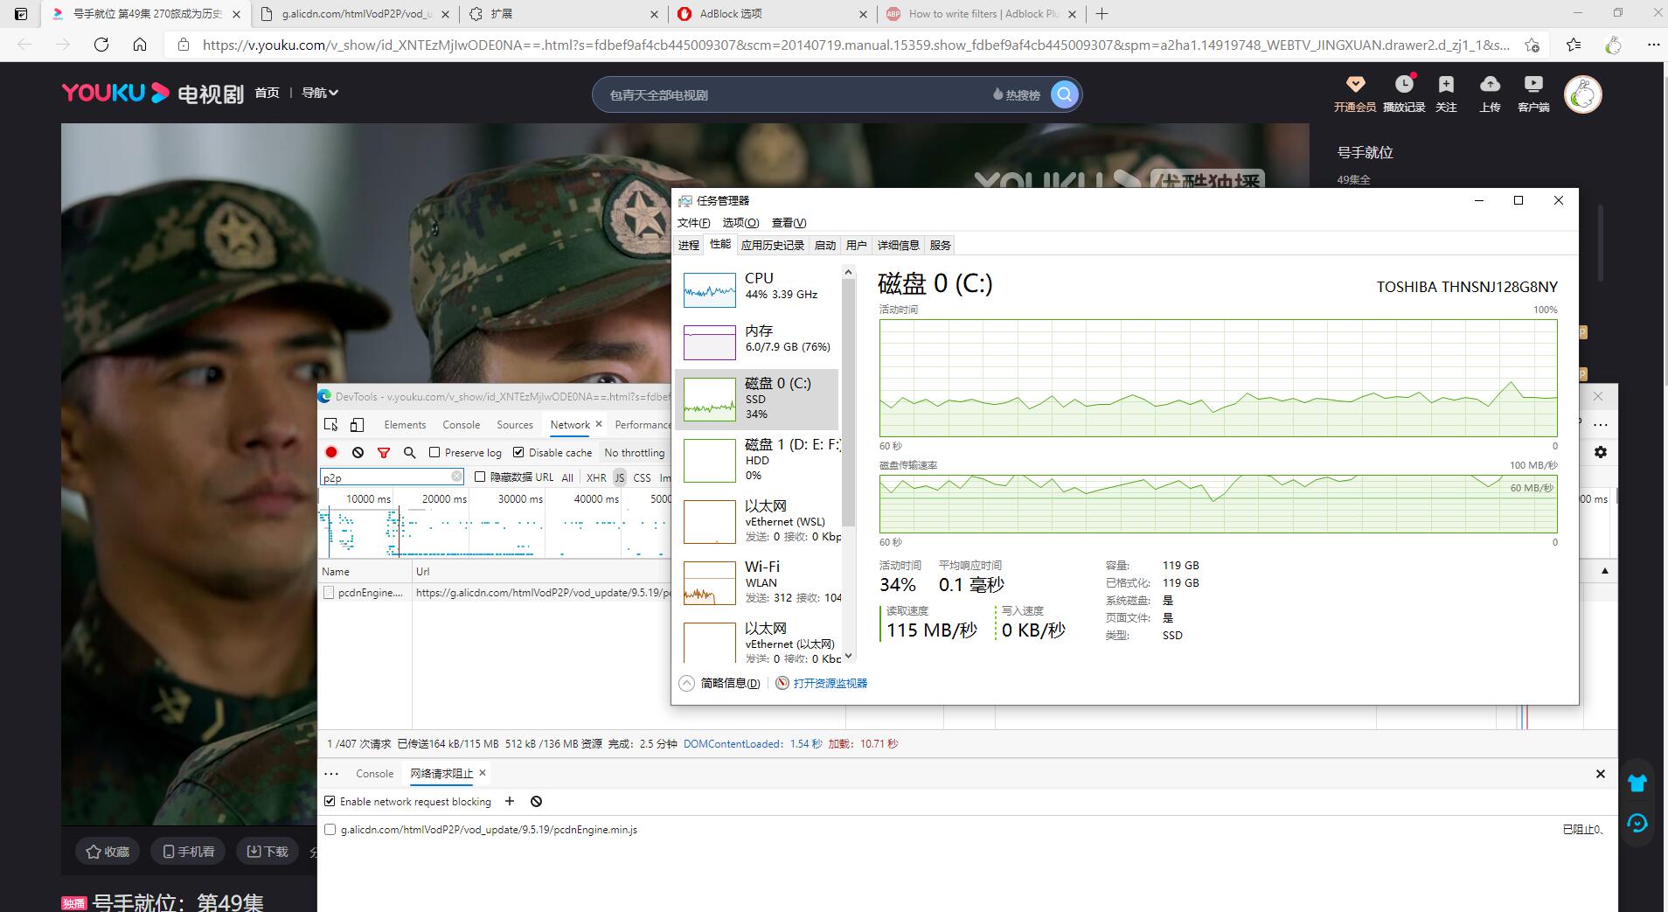1668x912 pixels.
Task: Open browser three-dot settings menu
Action: [1653, 45]
